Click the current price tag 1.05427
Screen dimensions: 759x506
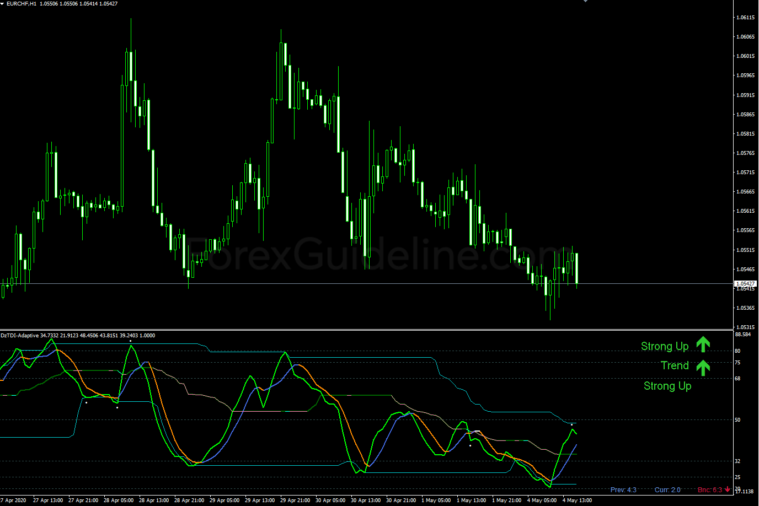[745, 283]
